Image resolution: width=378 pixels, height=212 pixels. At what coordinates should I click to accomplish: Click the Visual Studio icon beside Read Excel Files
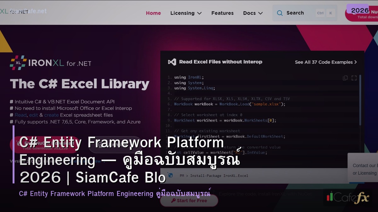tap(172, 62)
